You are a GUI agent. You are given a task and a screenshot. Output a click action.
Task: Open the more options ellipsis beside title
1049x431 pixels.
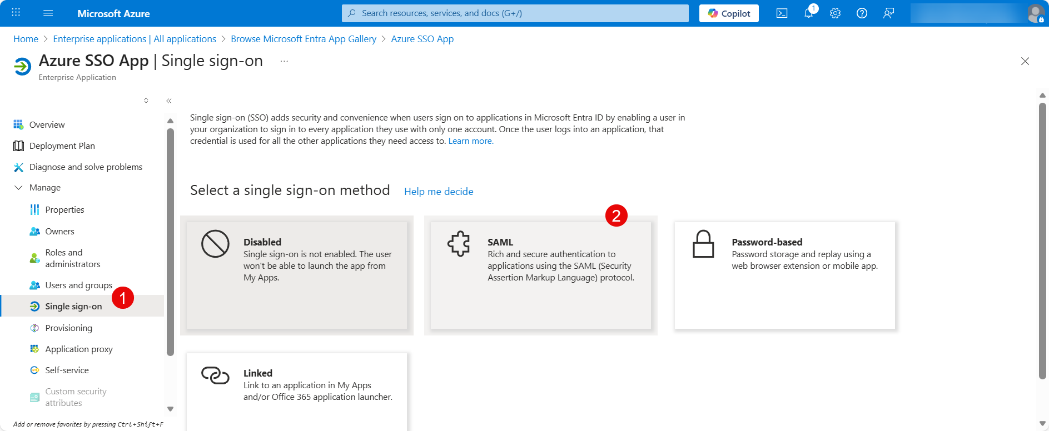(x=284, y=61)
